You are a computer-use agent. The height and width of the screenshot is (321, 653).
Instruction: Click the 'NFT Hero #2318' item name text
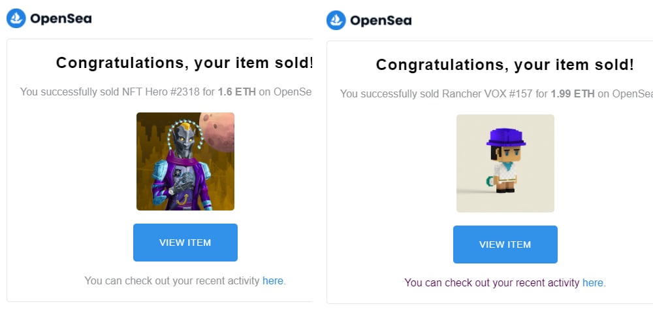click(x=161, y=92)
